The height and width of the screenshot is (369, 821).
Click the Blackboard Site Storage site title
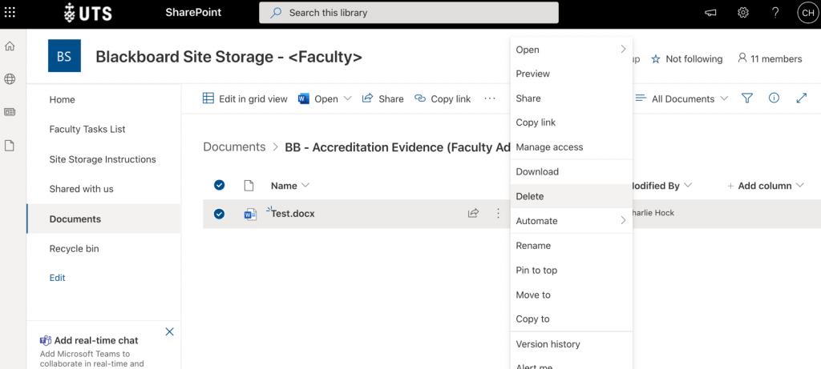pos(229,57)
